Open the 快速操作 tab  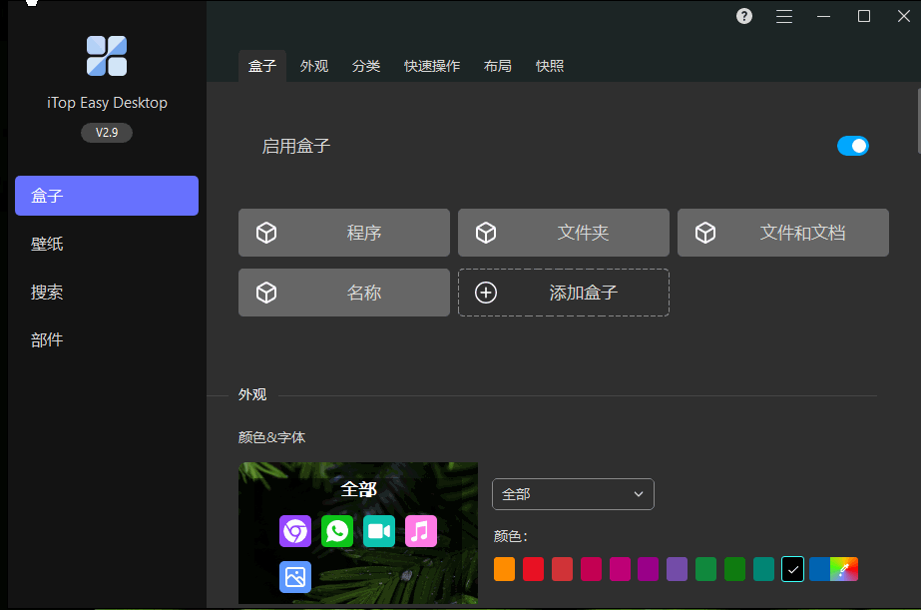pyautogui.click(x=432, y=66)
